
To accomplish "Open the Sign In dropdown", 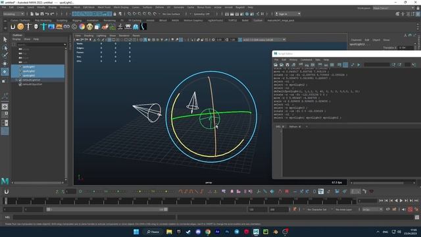I will [x=288, y=14].
